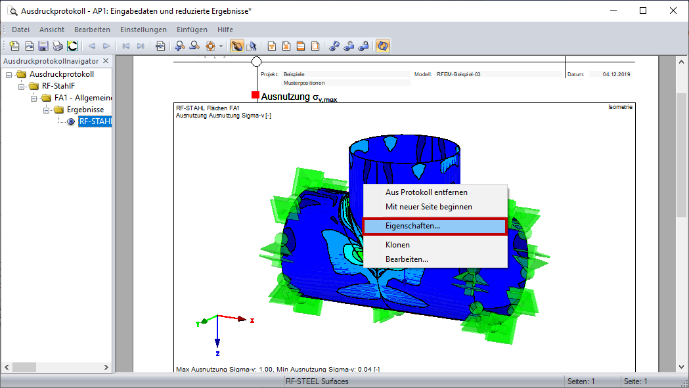This screenshot has width=689, height=388.
Task: Click the fit page view icon
Action: tap(210, 46)
